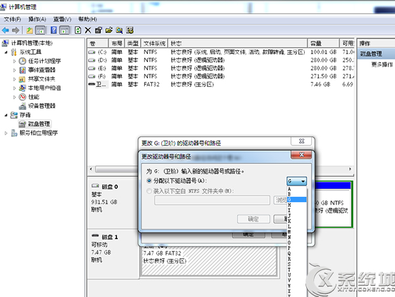Click the Back arrow toolbar icon
This screenshot has height=297, width=395.
tap(5, 30)
